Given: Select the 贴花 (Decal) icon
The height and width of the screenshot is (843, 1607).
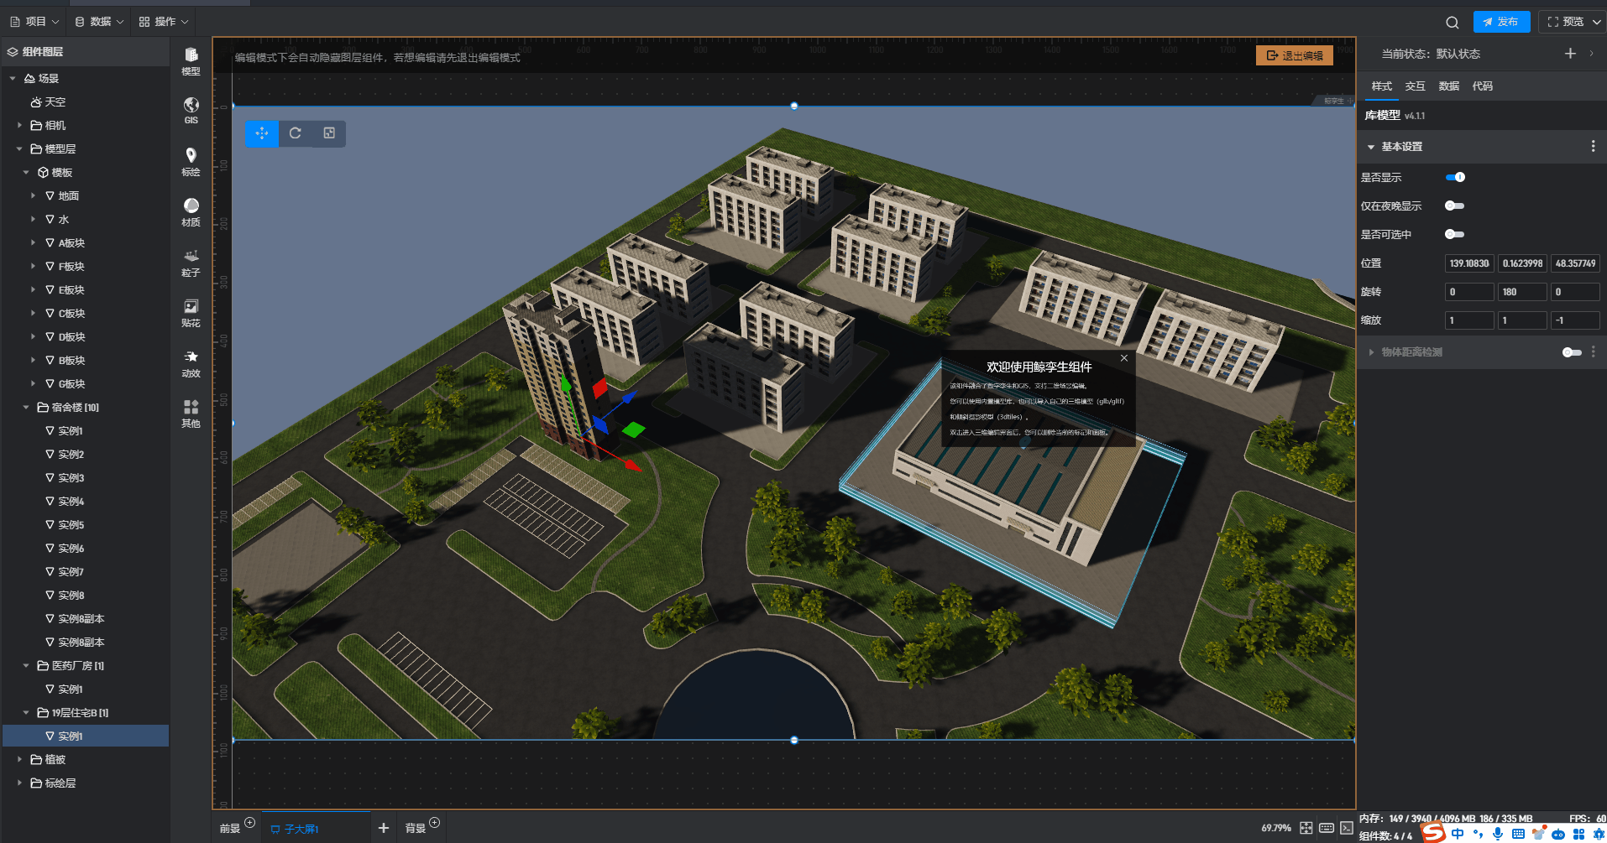Looking at the screenshot, I should (x=191, y=311).
